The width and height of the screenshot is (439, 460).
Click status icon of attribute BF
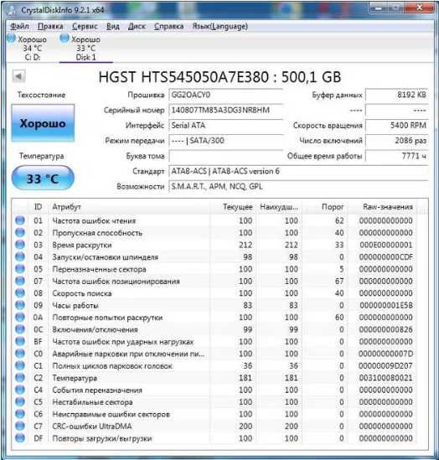pos(20,342)
